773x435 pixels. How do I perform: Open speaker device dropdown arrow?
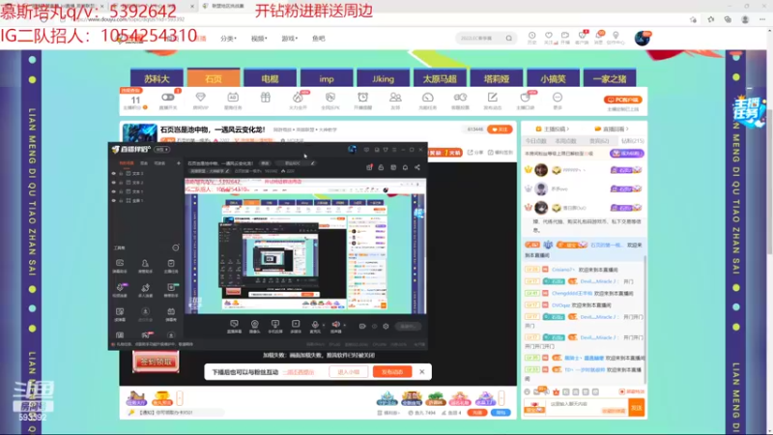345,325
